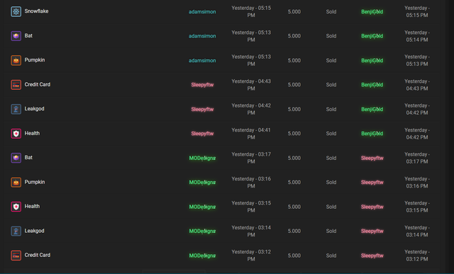Screen dimensions: 454x274
Task: Click the Bat icon in adamsimon's row
Action: pyautogui.click(x=16, y=36)
